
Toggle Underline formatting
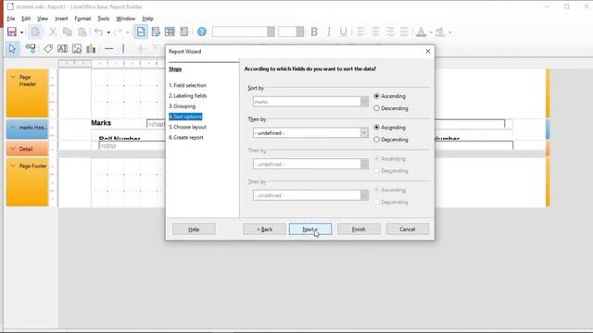coord(343,32)
